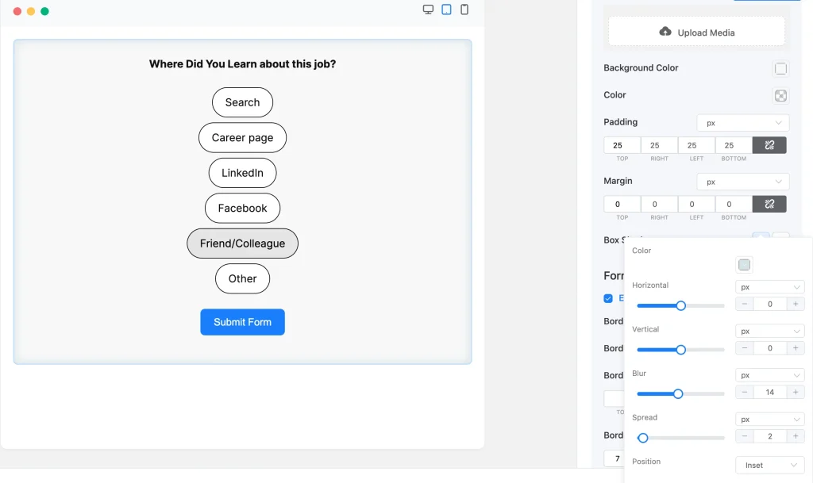This screenshot has height=483, width=813.
Task: Toggle linked values for Margin
Action: tap(769, 204)
